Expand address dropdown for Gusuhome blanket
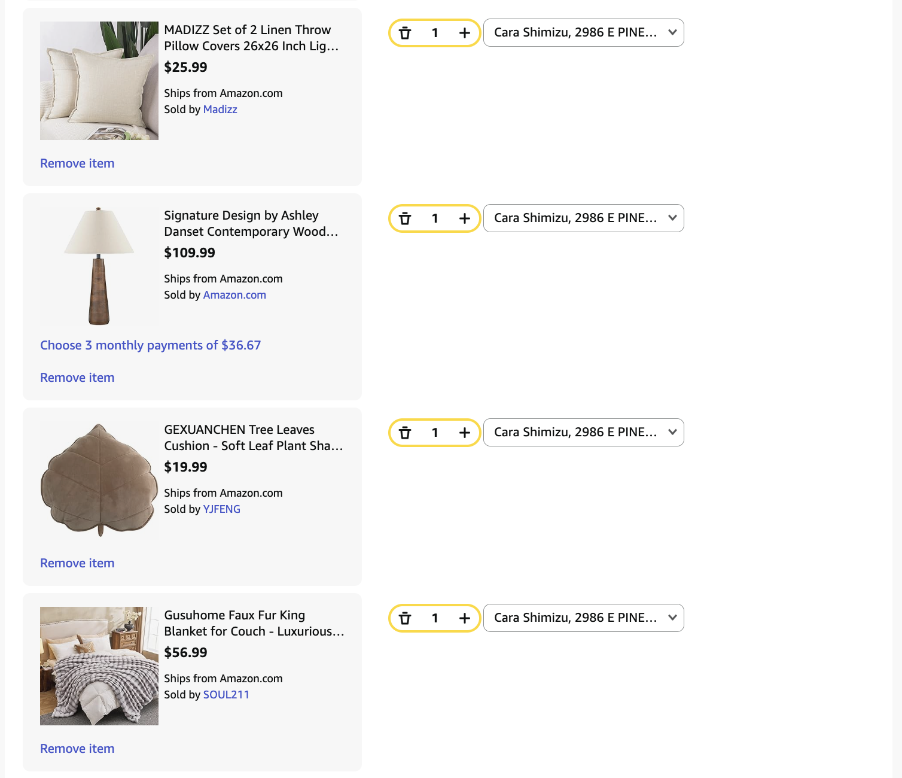Image resolution: width=902 pixels, height=778 pixels. click(583, 618)
